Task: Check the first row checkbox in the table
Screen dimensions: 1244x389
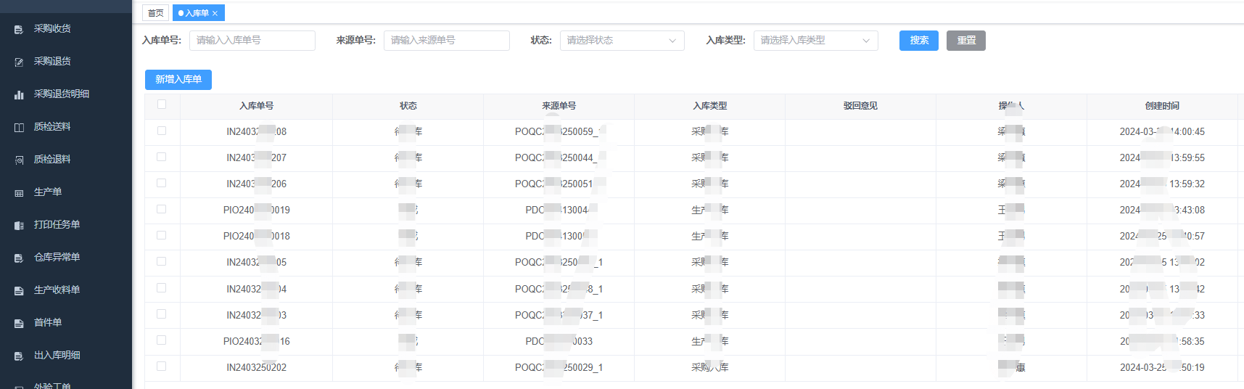Action: 162,131
